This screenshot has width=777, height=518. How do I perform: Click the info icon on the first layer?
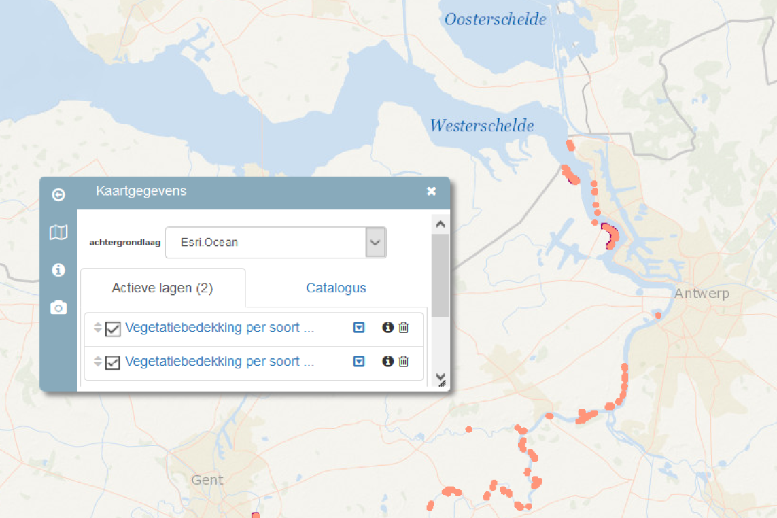tap(387, 327)
